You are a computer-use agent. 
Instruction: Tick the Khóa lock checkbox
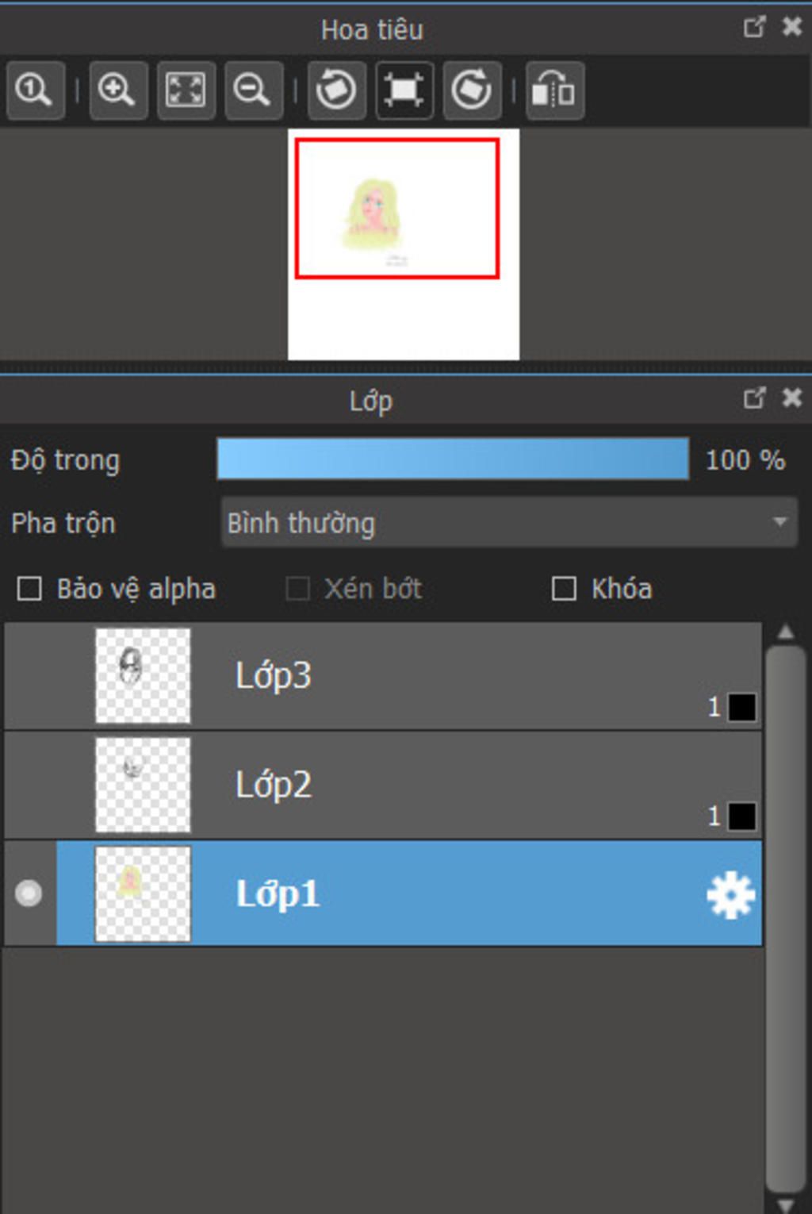point(564,589)
